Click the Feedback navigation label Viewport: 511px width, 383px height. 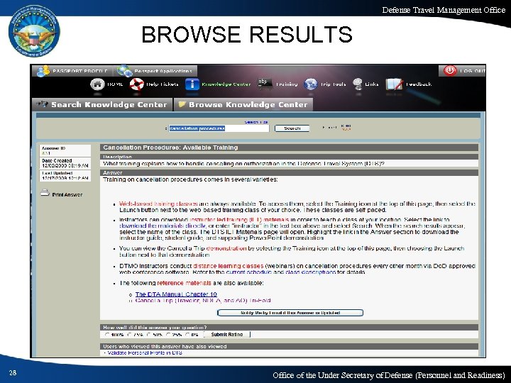point(419,84)
